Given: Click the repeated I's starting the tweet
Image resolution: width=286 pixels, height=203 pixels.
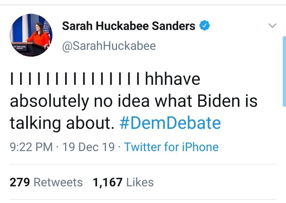Looking at the screenshot, I should click(x=75, y=79).
